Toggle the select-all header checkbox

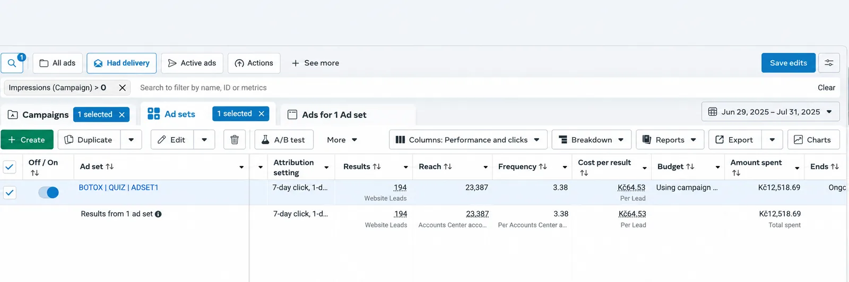click(x=10, y=167)
